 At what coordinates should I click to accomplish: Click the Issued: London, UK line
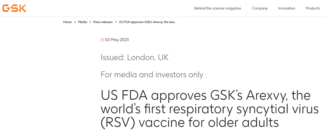pyautogui.click(x=134, y=58)
